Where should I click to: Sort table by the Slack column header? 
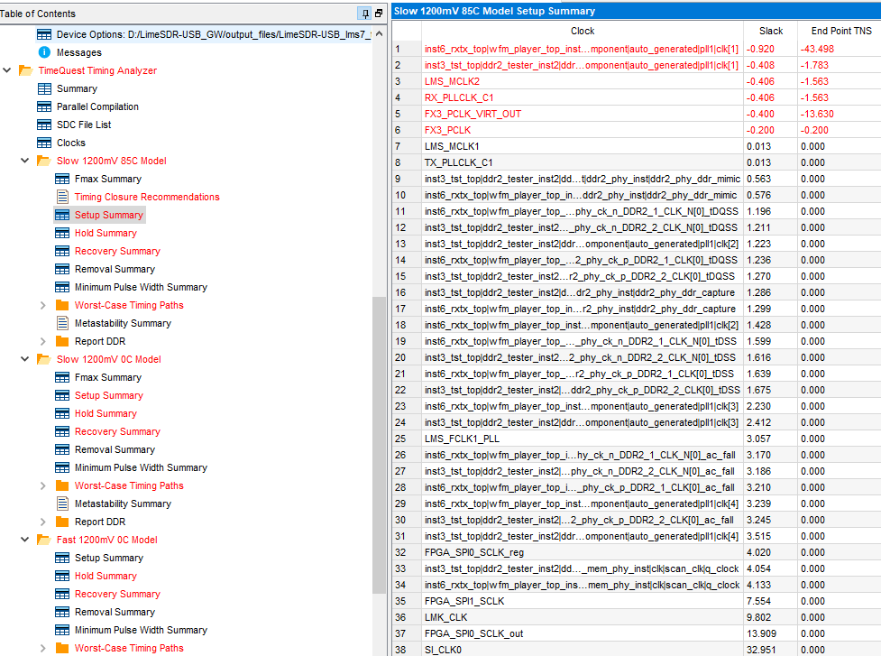(770, 31)
